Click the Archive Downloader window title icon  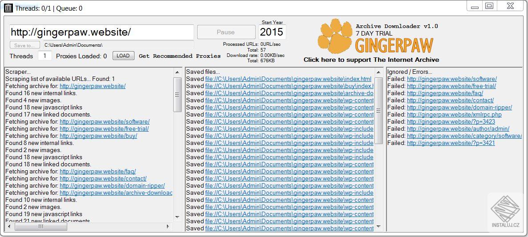click(8, 8)
